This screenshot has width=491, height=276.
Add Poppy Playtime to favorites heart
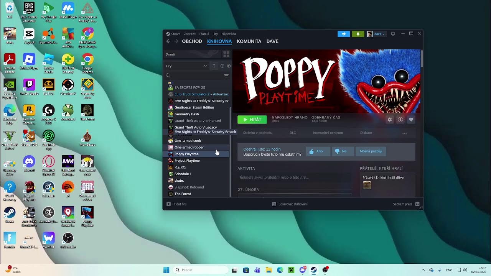(x=411, y=120)
